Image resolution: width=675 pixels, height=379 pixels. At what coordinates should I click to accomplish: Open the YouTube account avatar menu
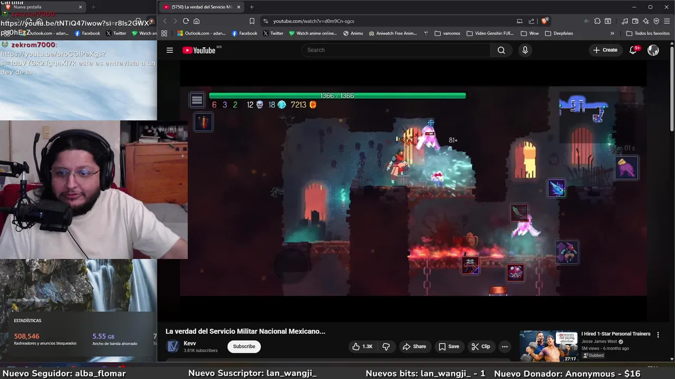pyautogui.click(x=653, y=50)
